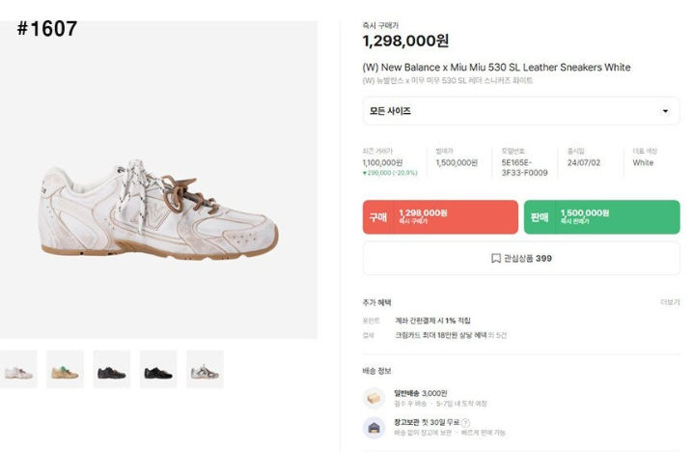693x452 pixels.
Task: Open the 모든 사이즈 size dropdown
Action: 521,111
